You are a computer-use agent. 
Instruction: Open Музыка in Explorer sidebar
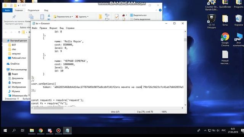pyautogui.click(x=14, y=91)
